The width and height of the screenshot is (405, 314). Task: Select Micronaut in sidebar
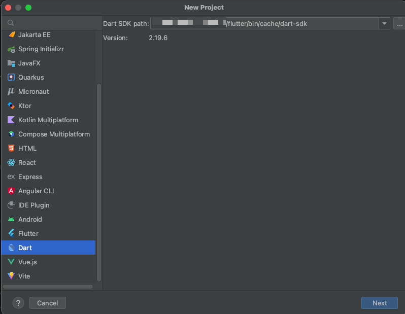(48, 91)
